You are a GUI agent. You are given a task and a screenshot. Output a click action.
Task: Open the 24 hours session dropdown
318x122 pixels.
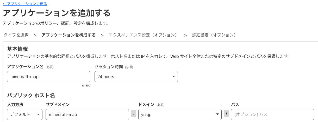coord(136,77)
